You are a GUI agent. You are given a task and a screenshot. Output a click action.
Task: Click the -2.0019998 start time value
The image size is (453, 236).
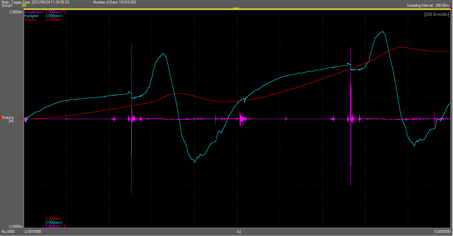point(33,232)
